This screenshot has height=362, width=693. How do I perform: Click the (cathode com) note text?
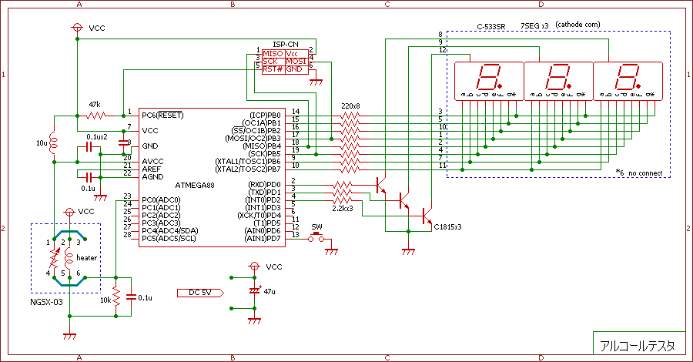pos(577,25)
